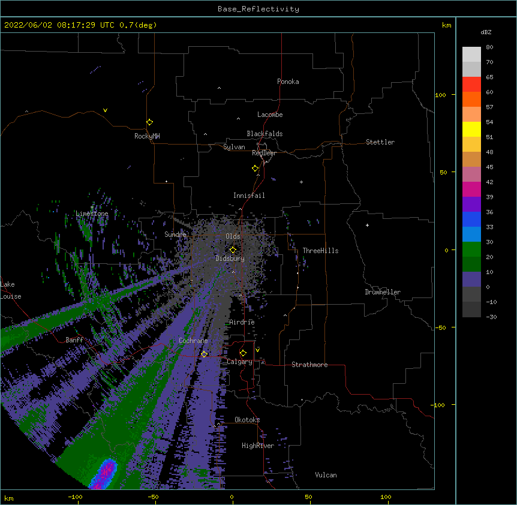
Task: Click the Base_Reflectivity title
Action: (x=258, y=9)
